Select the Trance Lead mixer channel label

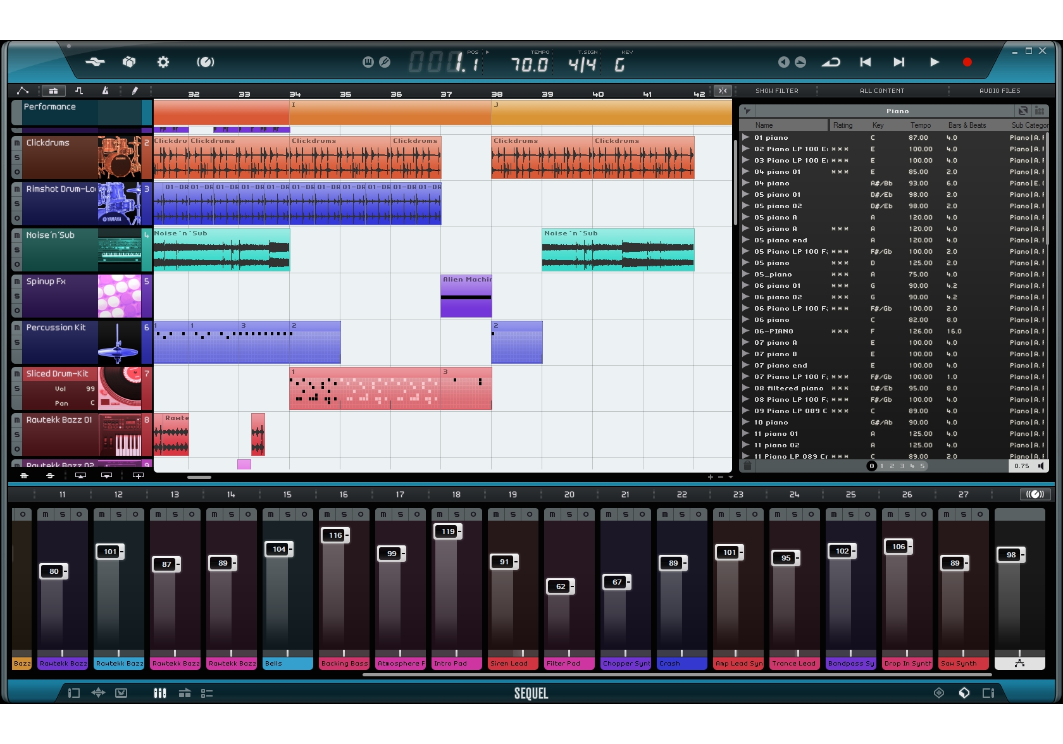(794, 664)
